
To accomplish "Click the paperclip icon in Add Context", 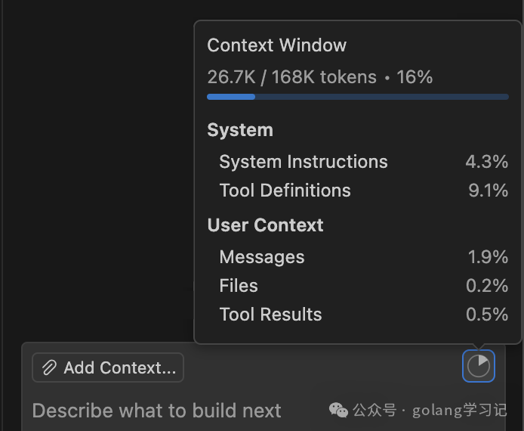I will [x=49, y=367].
